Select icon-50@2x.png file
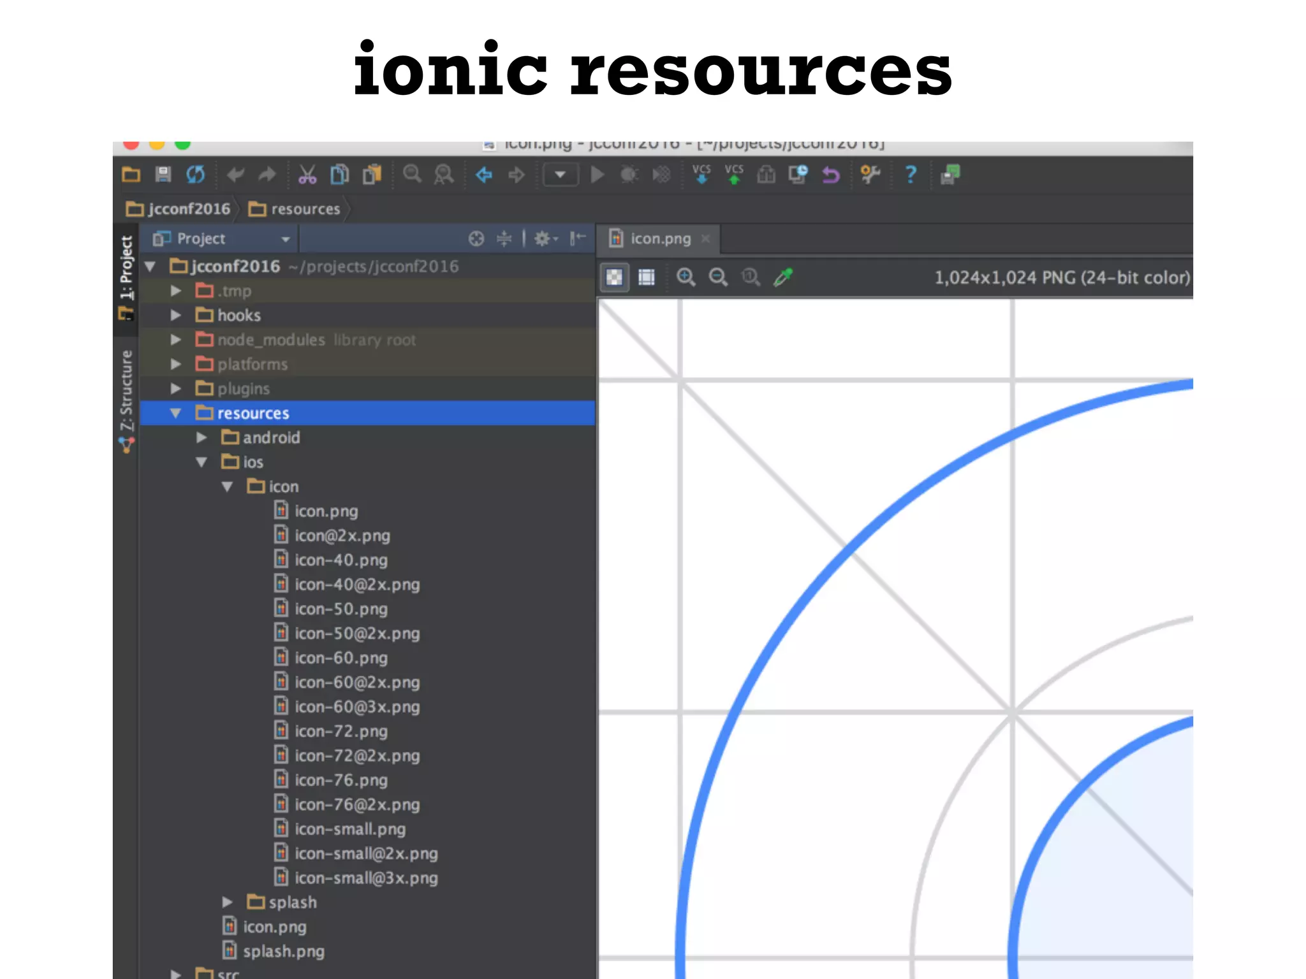This screenshot has height=979, width=1306. pyautogui.click(x=357, y=633)
